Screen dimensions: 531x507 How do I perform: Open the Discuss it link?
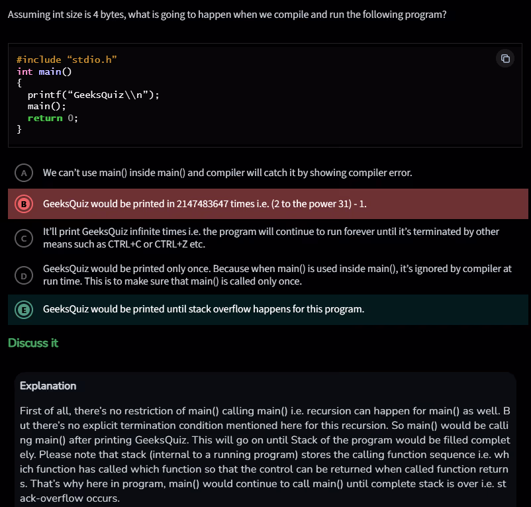click(x=33, y=343)
